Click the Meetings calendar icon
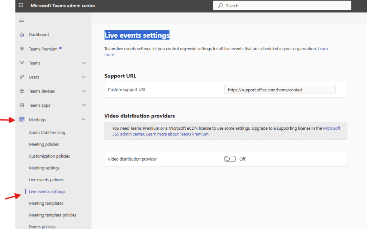The width and height of the screenshot is (367, 229). 22,119
